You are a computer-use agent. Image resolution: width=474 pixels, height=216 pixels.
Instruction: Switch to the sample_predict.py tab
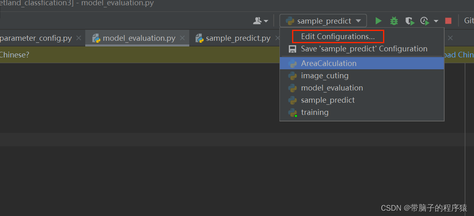pos(238,38)
